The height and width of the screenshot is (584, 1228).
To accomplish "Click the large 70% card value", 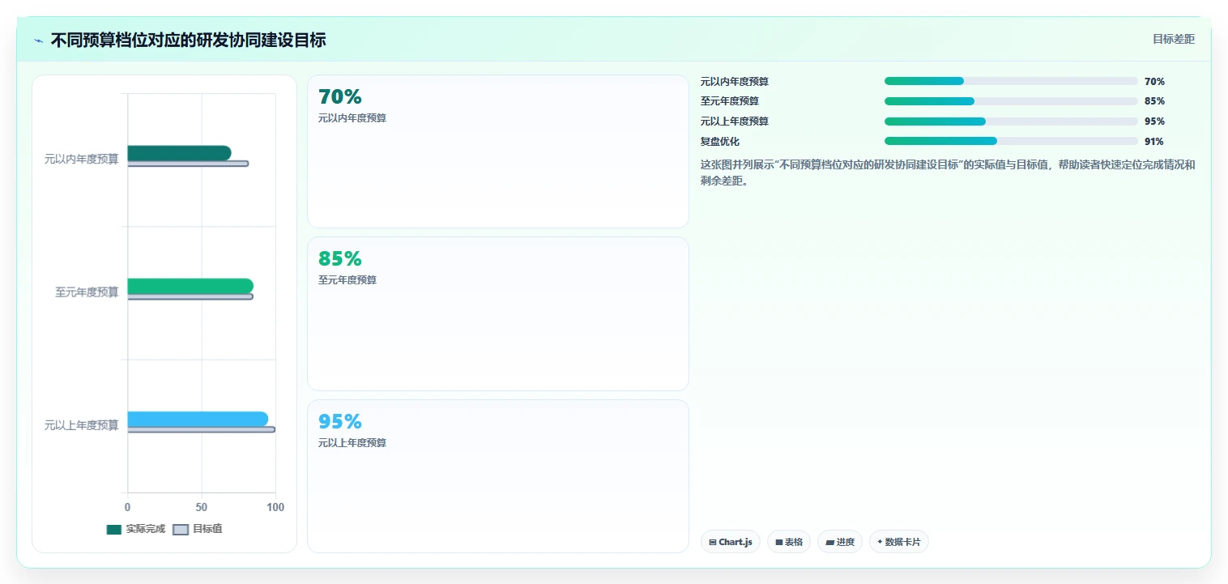I will click(x=340, y=97).
